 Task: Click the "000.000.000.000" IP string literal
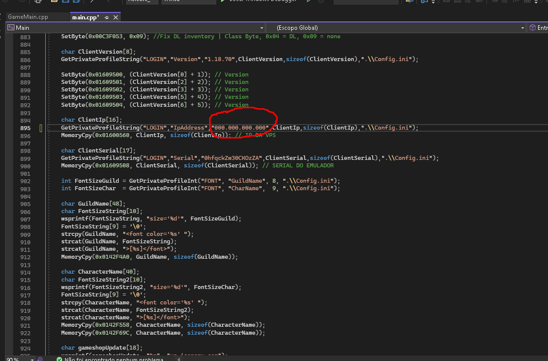tap(240, 128)
